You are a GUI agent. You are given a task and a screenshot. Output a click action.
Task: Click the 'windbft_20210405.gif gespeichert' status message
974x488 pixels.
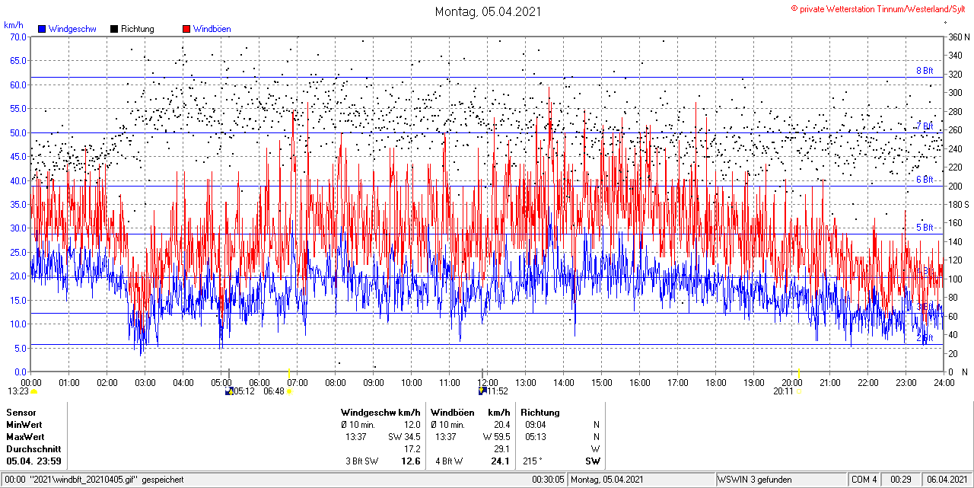(x=109, y=480)
